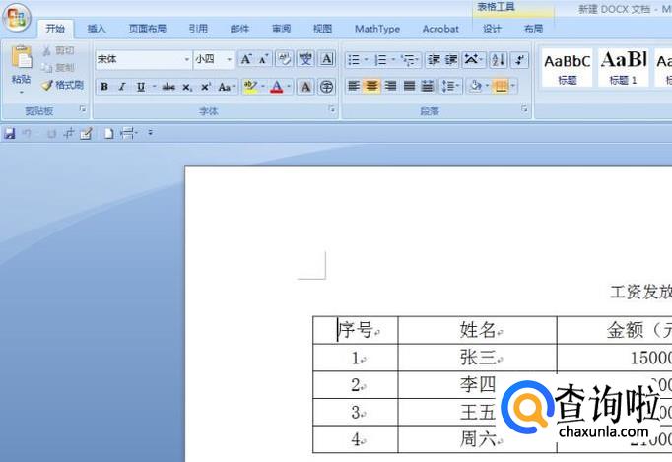Sort the table contents A to Z
Image resolution: width=672 pixels, height=462 pixels.
498,59
